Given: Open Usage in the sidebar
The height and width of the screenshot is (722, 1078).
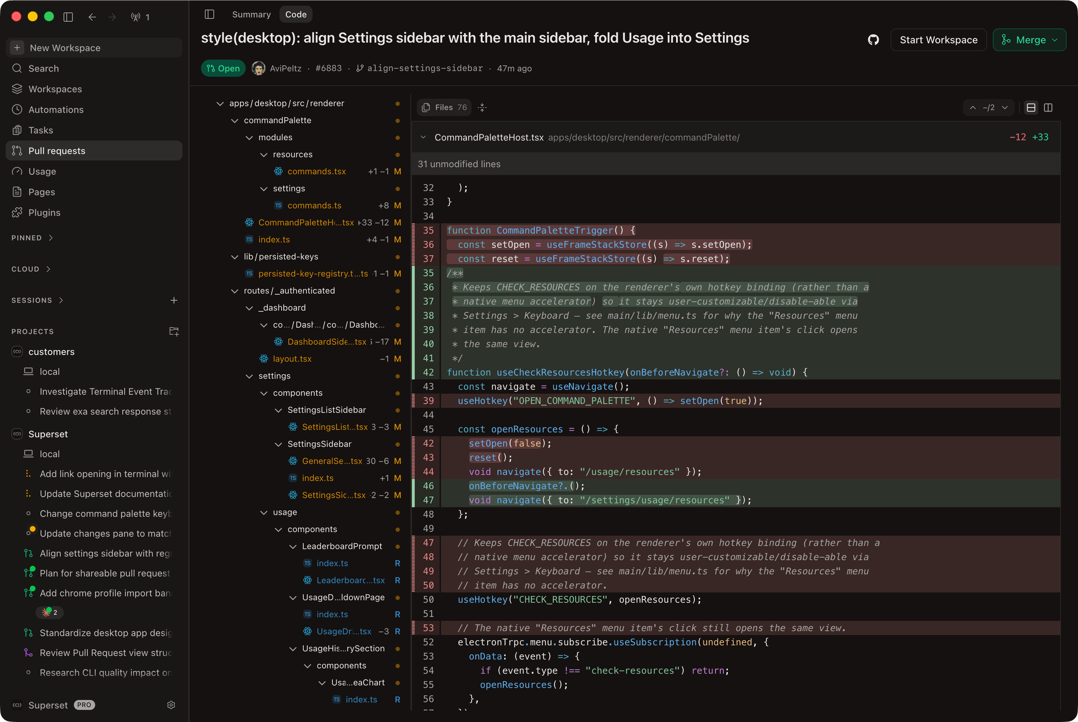Looking at the screenshot, I should pyautogui.click(x=94, y=171).
